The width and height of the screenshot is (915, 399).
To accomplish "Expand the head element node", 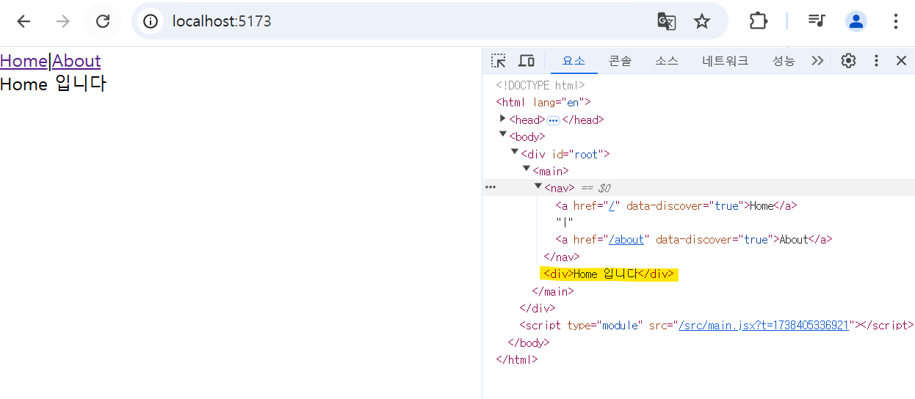I will click(x=503, y=118).
